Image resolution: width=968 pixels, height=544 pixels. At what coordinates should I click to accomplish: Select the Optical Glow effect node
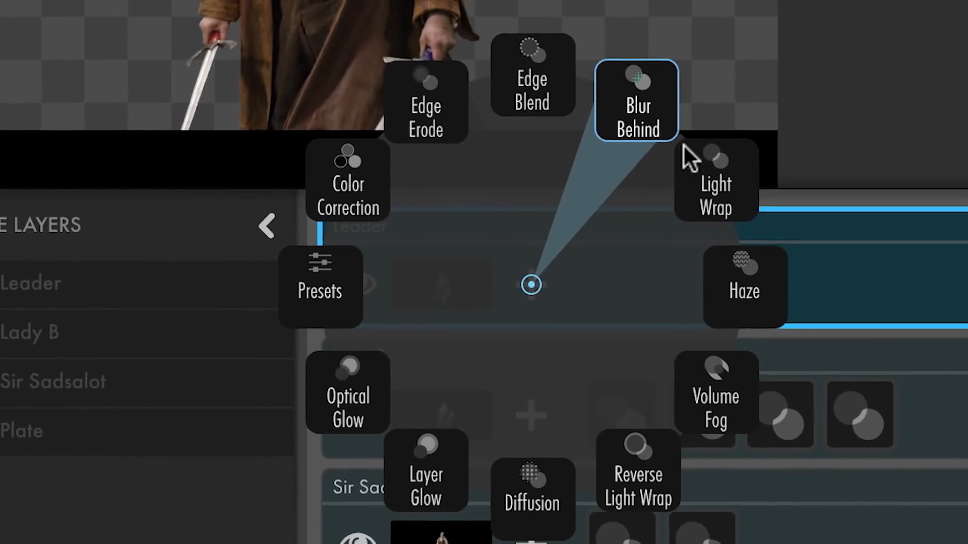346,392
